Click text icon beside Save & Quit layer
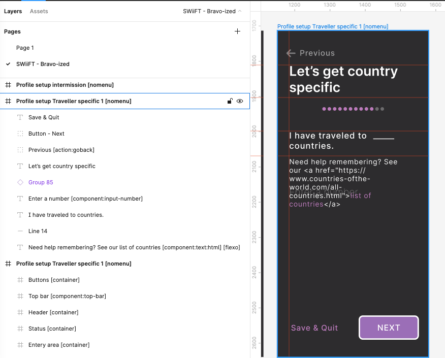Image resolution: width=445 pixels, height=358 pixels. click(20, 117)
